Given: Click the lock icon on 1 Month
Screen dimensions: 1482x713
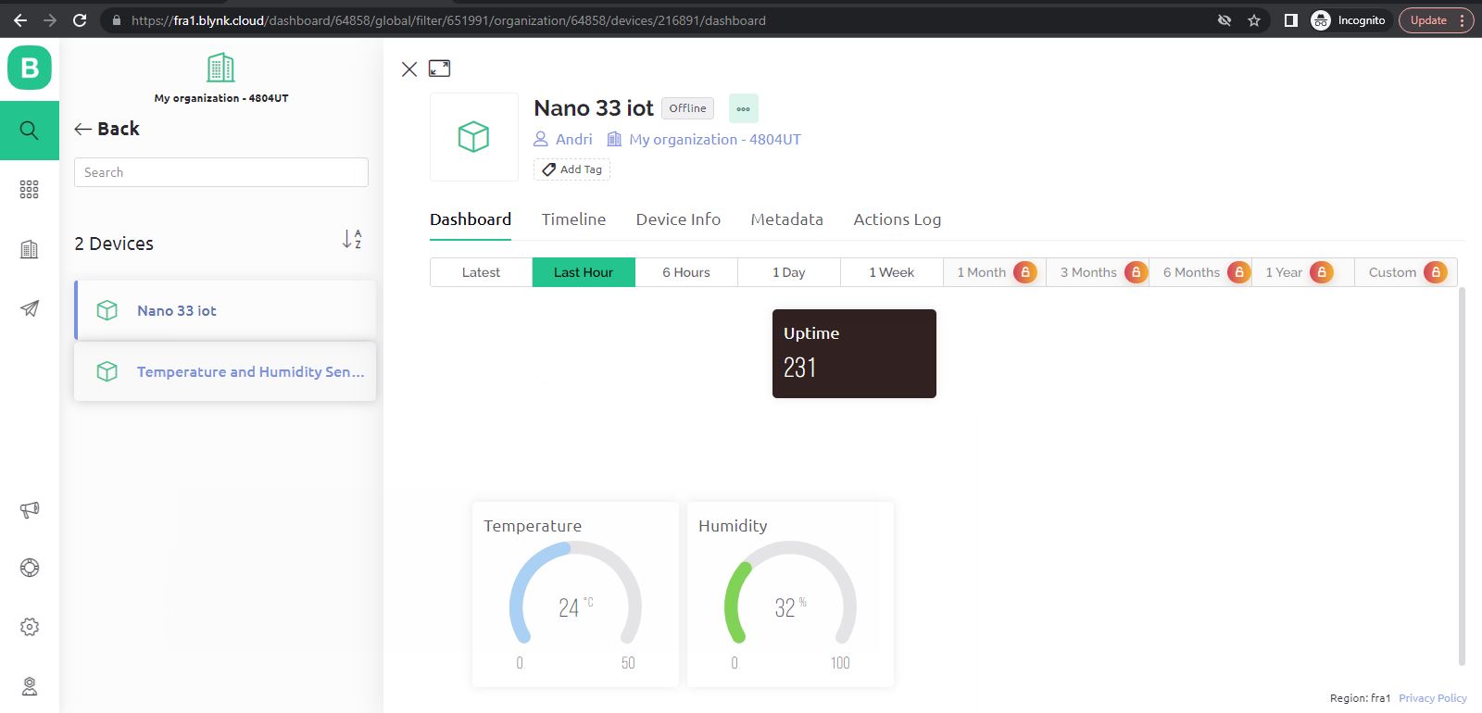Looking at the screenshot, I should pos(1025,272).
